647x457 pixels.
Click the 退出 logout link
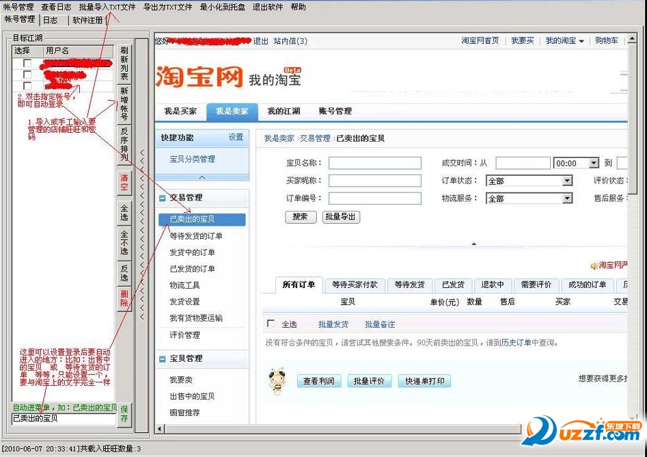260,41
